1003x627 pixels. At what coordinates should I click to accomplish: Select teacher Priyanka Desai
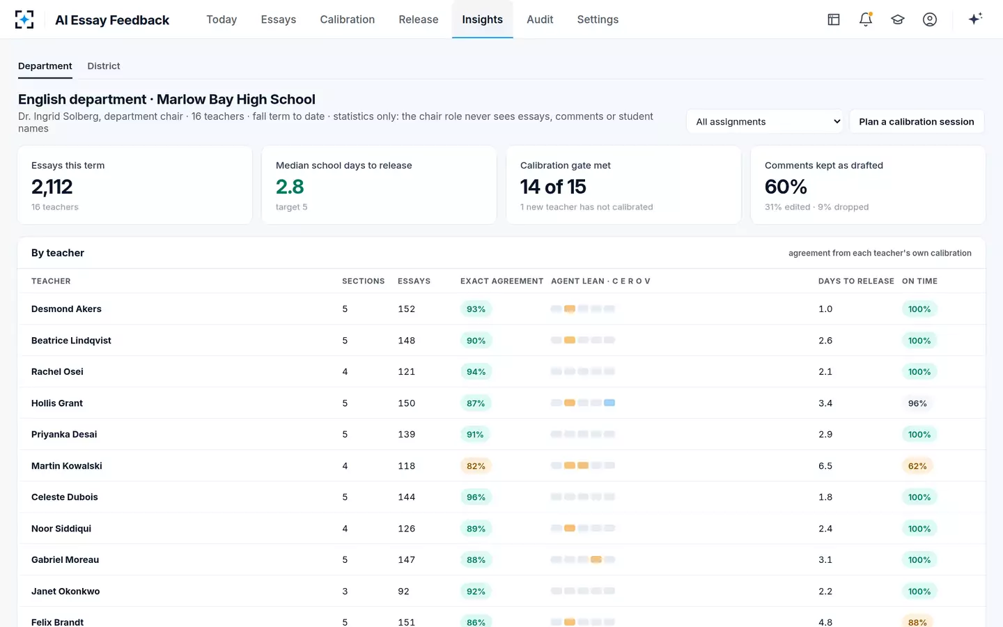64,435
